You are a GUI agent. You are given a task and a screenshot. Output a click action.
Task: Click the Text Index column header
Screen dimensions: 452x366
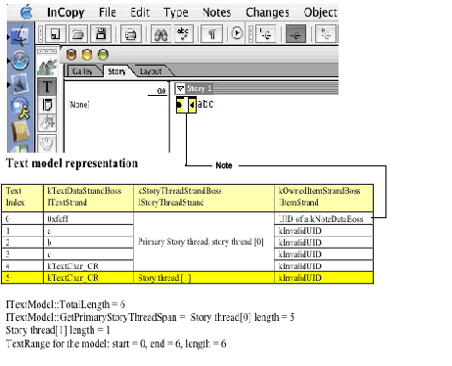[23, 198]
